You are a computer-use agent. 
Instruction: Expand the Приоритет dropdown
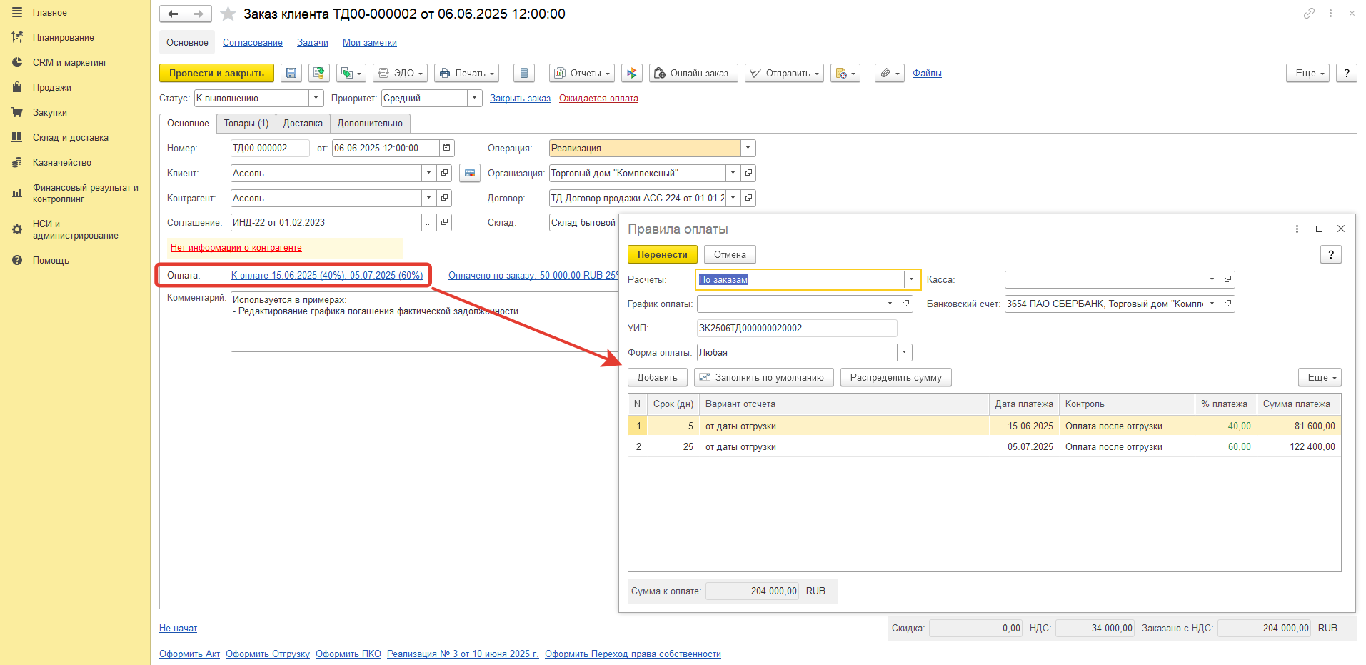click(x=475, y=98)
